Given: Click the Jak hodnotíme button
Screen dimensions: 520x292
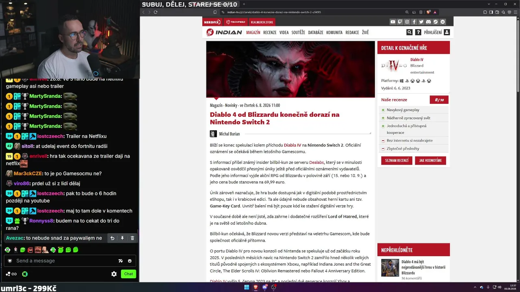Looking at the screenshot, I should click(x=431, y=161).
